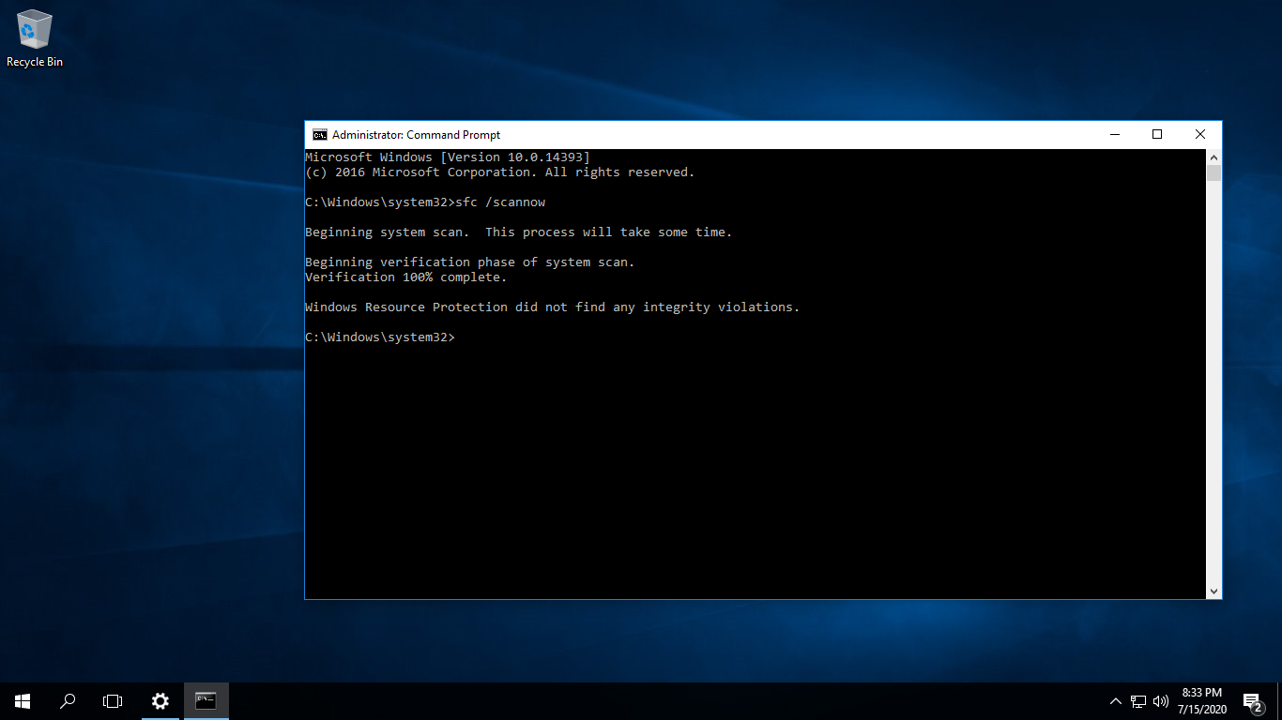Click 'Microsoft Windows [Version 10.0.14393]' line
Image resolution: width=1282 pixels, height=720 pixels.
[x=448, y=157]
